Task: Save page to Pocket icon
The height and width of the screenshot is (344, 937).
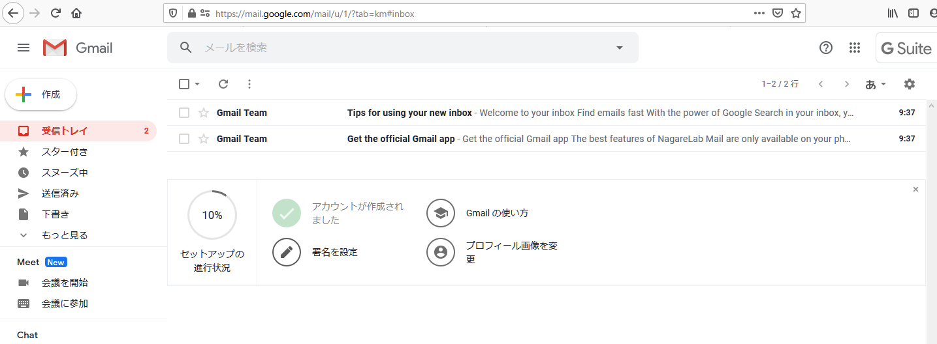Action: [777, 13]
